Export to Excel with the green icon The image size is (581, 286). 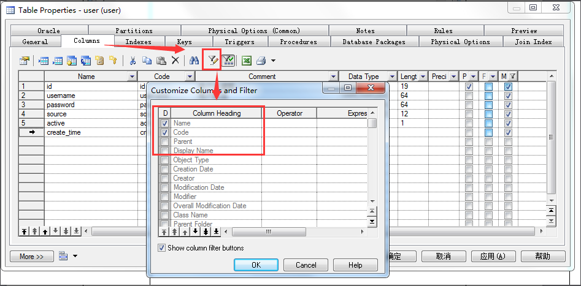pos(247,60)
